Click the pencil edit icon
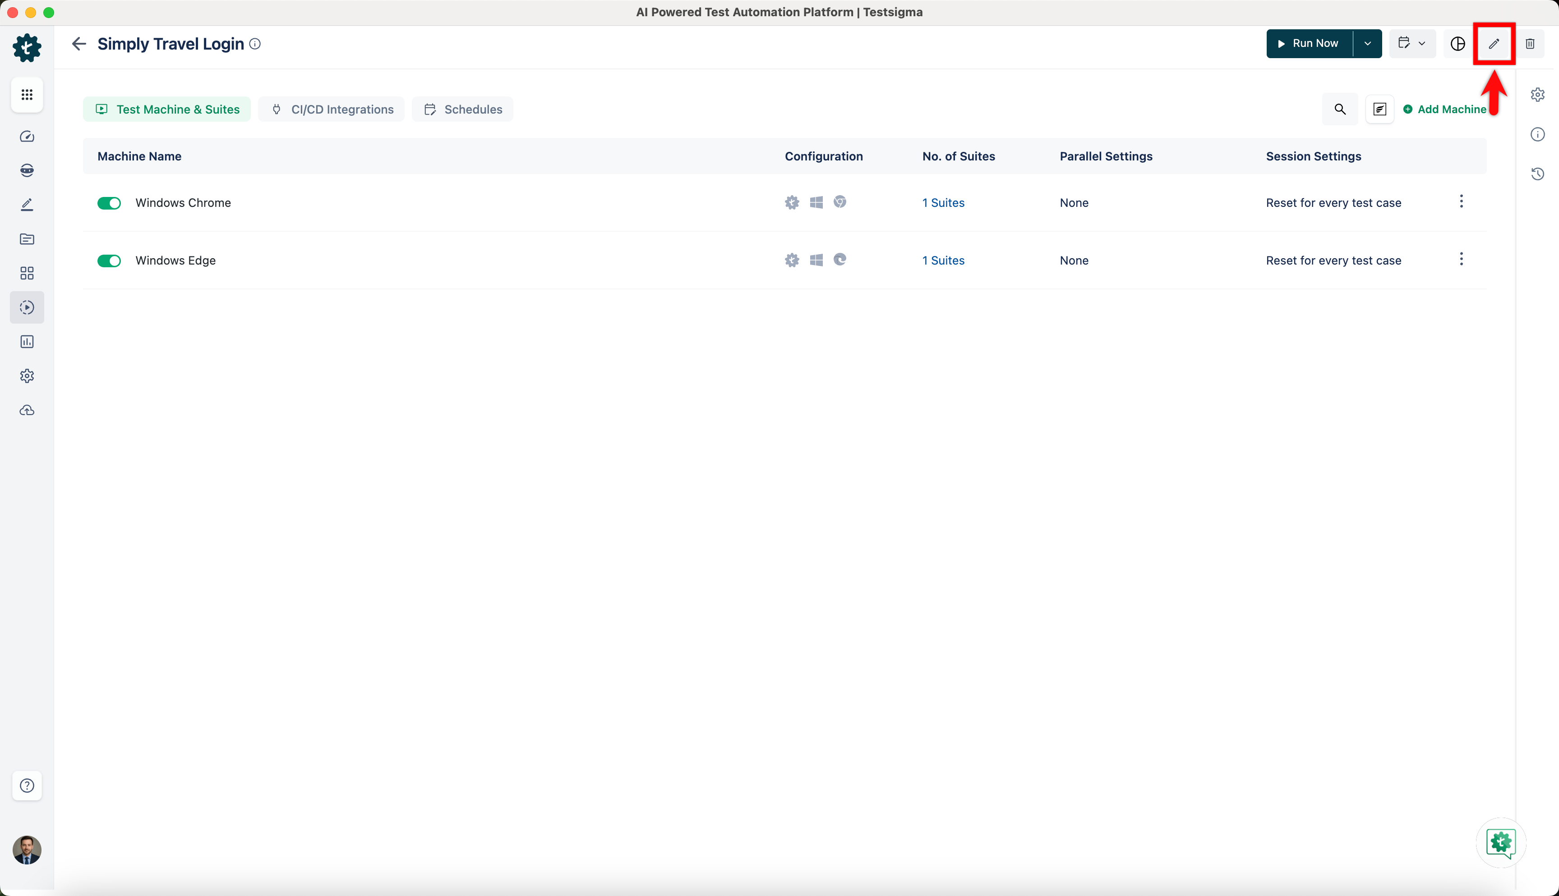The width and height of the screenshot is (1559, 896). (1494, 44)
